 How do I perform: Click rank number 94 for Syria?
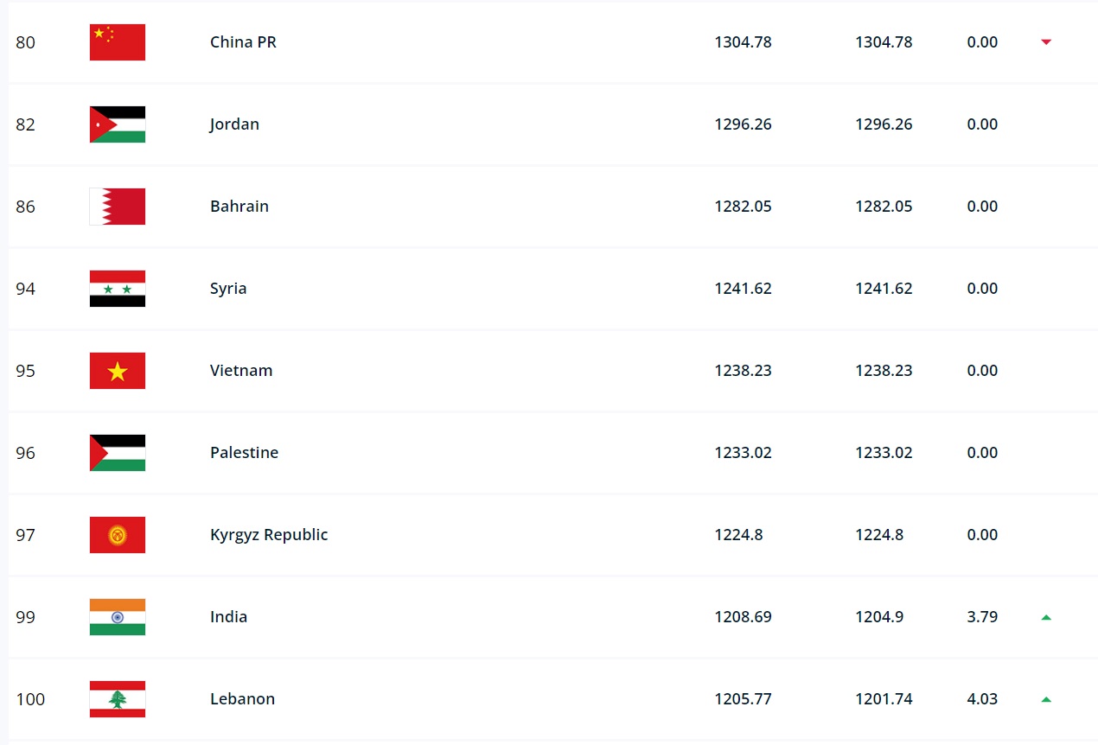26,289
